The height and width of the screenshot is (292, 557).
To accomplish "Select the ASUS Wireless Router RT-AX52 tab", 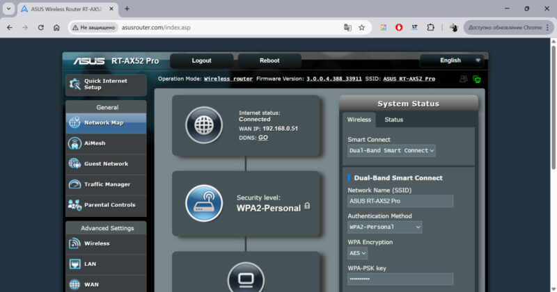I will [68, 9].
